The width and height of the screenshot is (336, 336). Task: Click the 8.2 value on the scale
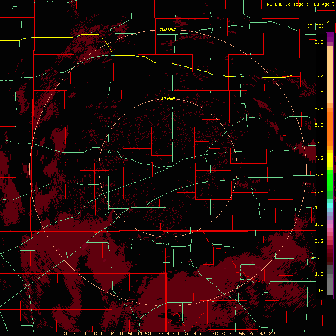(x=319, y=75)
